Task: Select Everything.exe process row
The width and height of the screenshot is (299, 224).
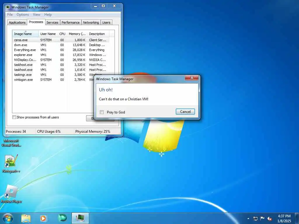Action: [x=61, y=50]
